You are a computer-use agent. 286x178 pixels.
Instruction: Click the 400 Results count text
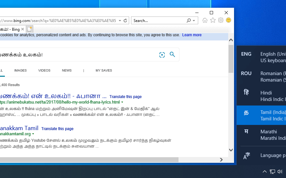(10, 85)
